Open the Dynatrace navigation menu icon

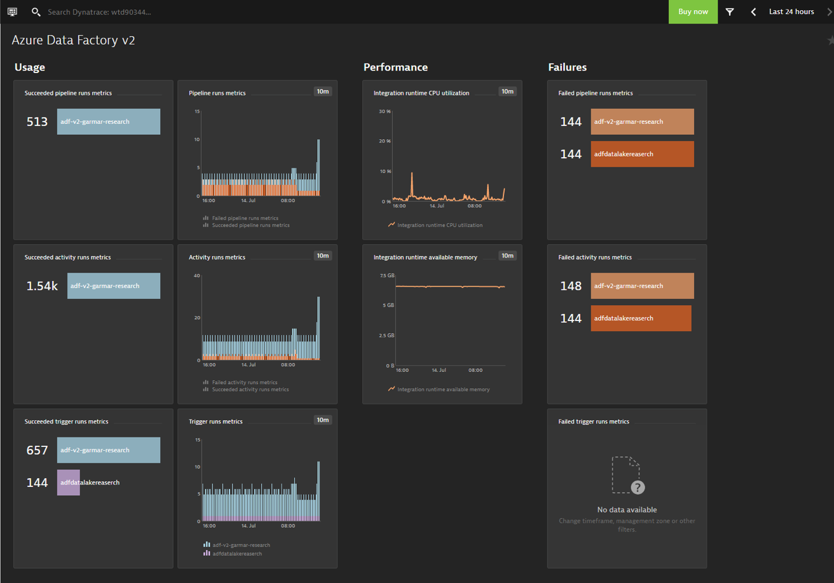12,11
